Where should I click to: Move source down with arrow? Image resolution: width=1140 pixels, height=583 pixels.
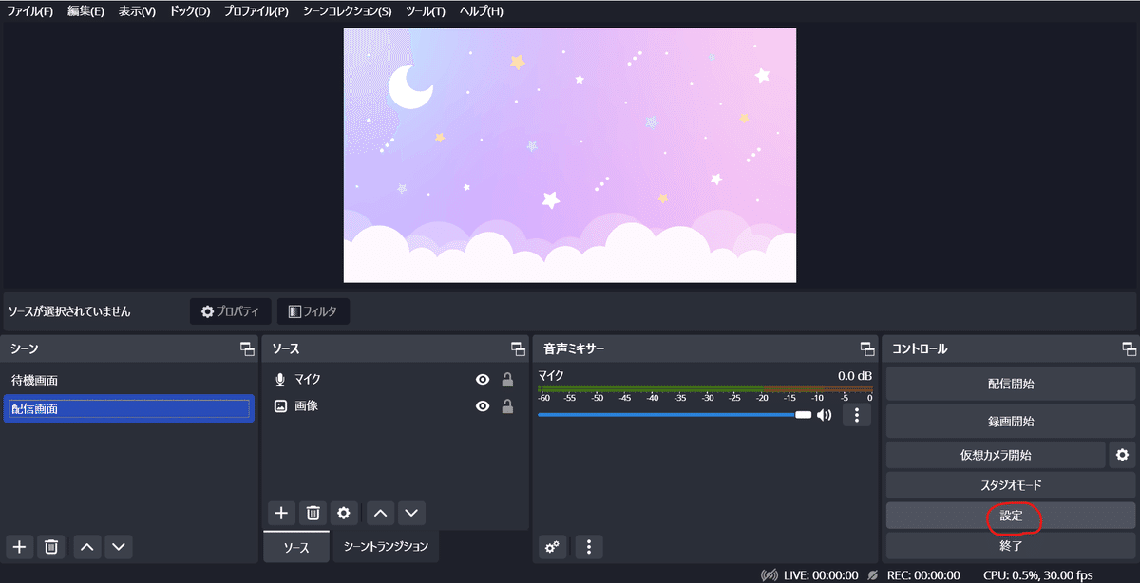410,513
